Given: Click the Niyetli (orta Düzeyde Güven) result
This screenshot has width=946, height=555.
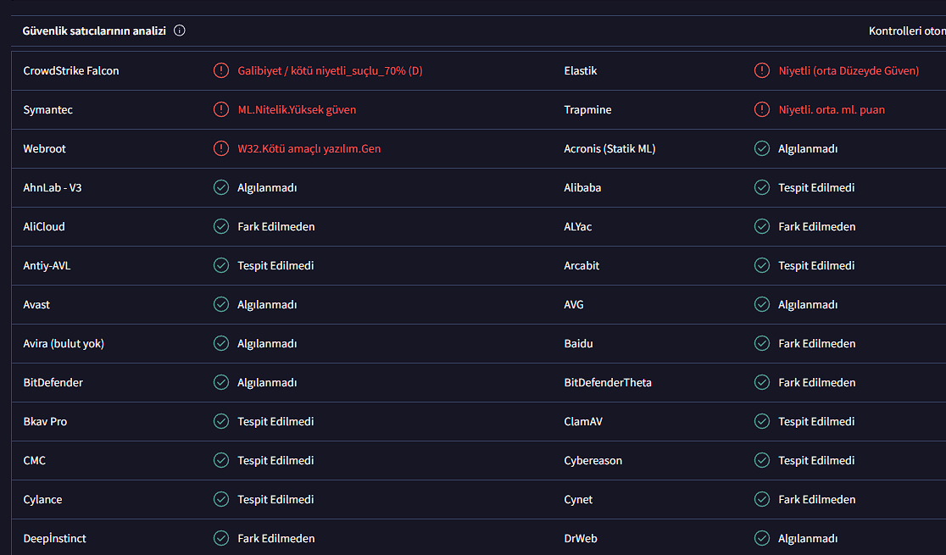Looking at the screenshot, I should click(x=849, y=70).
